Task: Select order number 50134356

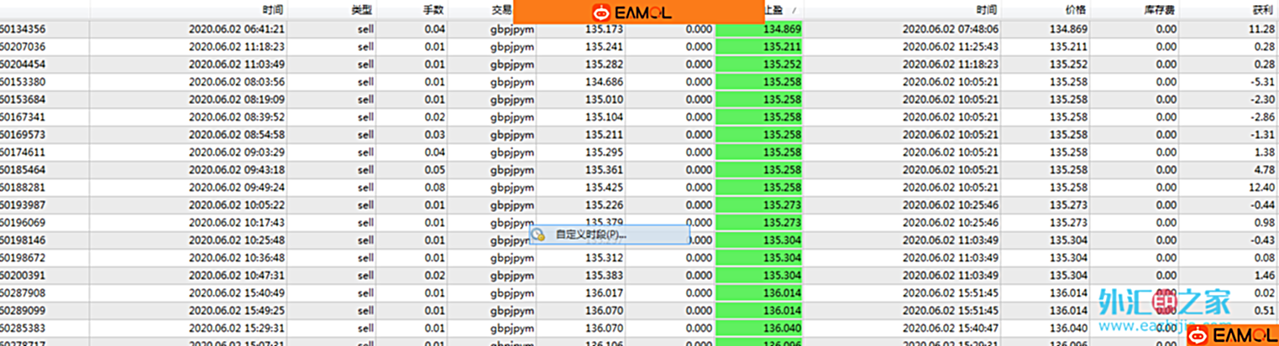Action: click(x=23, y=28)
